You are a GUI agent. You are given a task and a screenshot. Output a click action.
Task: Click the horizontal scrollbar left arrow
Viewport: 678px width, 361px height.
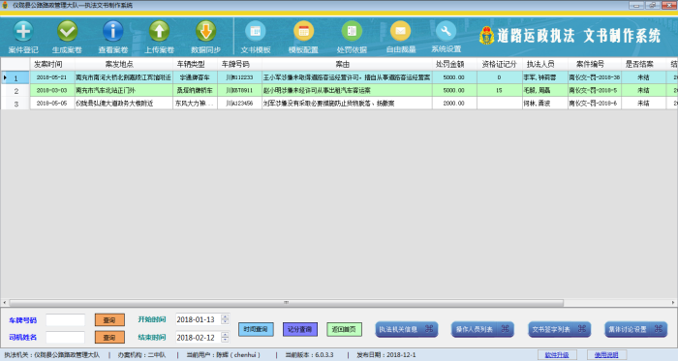pos(4,303)
